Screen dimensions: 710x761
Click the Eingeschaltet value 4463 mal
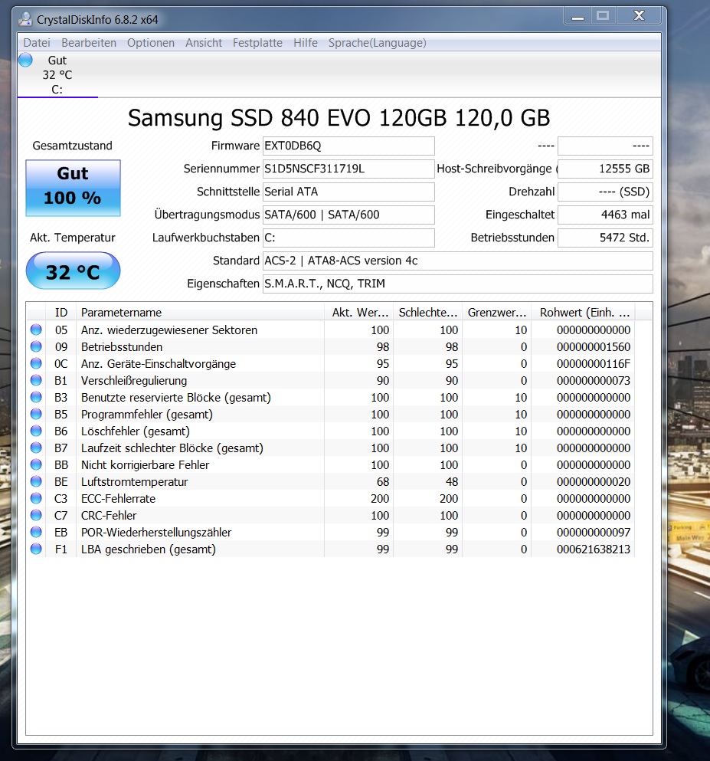(x=605, y=215)
